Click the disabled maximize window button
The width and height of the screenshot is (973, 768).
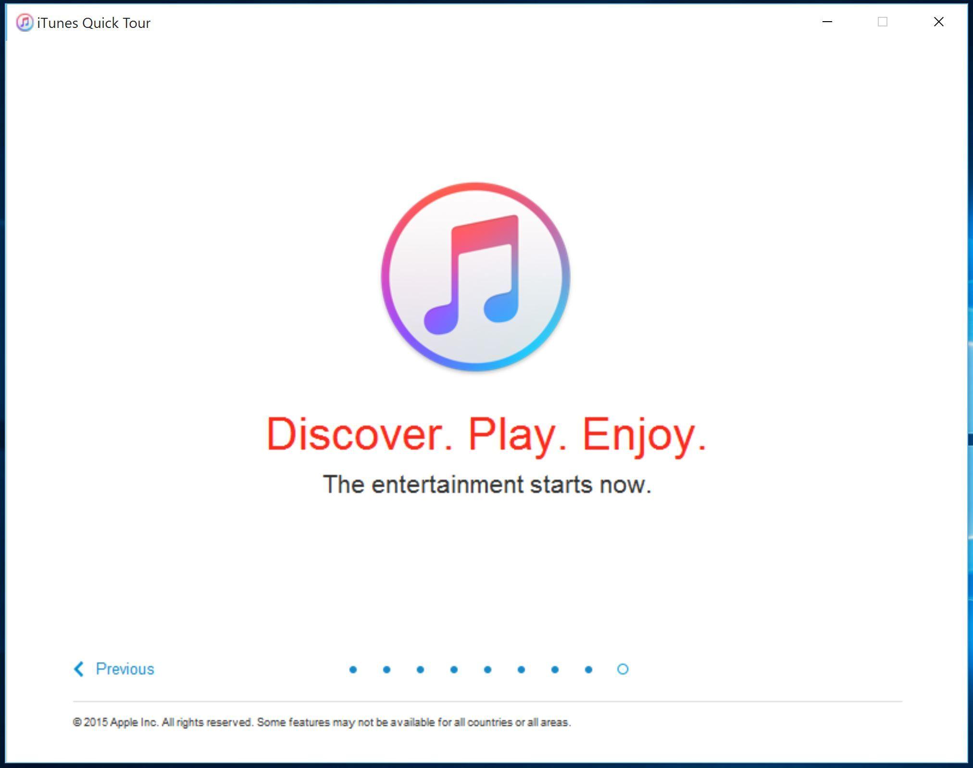(882, 22)
